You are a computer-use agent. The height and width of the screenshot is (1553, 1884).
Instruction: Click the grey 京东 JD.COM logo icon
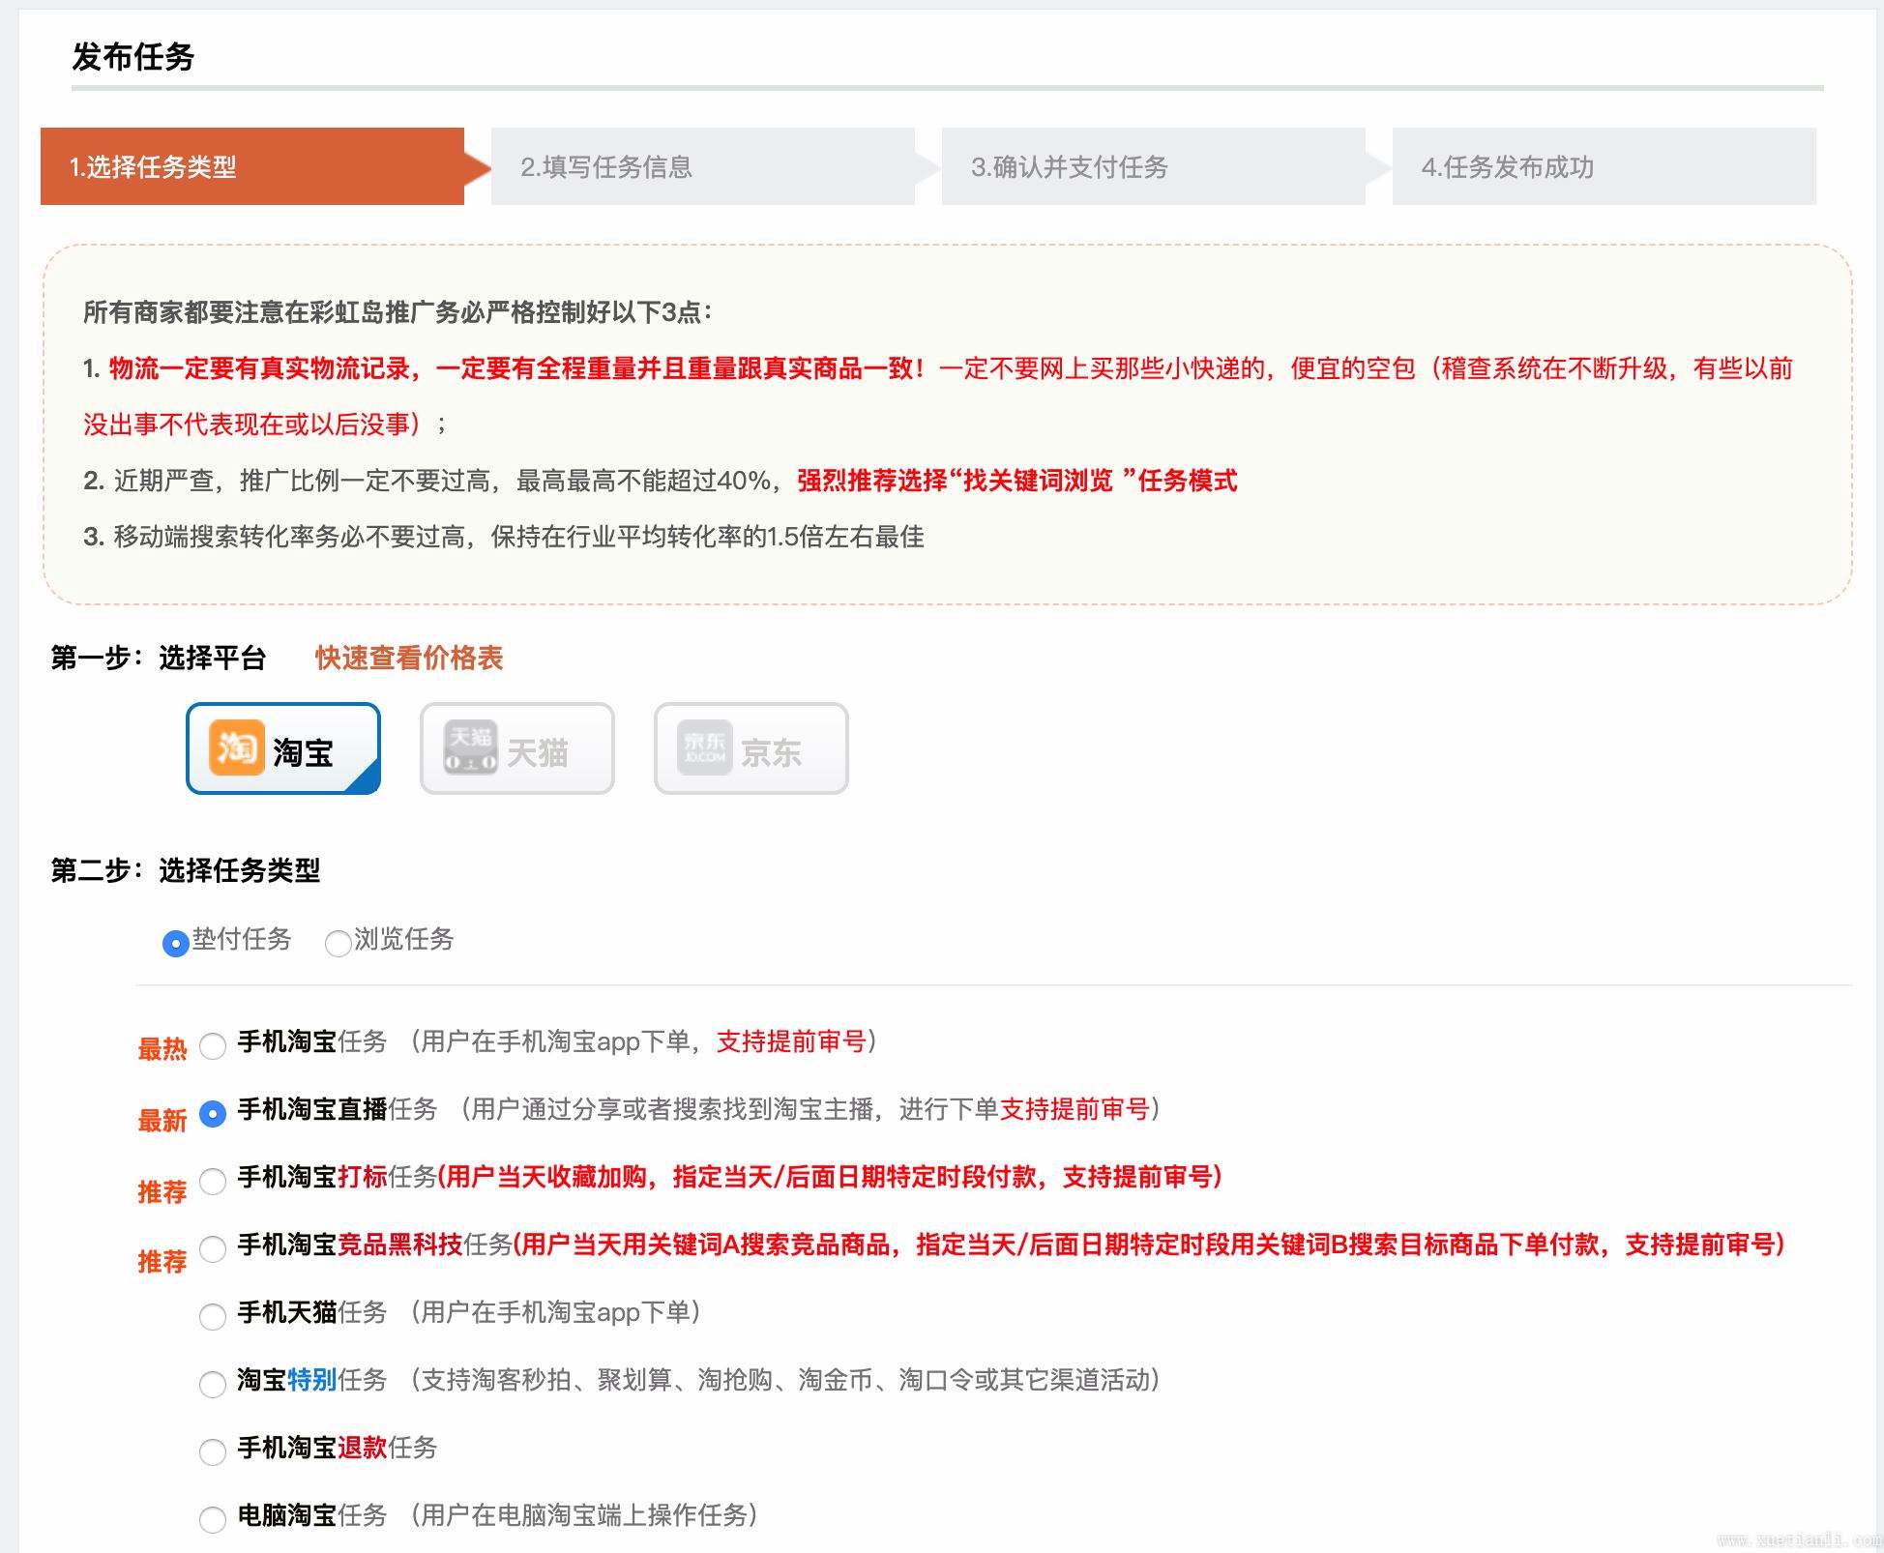coord(705,747)
